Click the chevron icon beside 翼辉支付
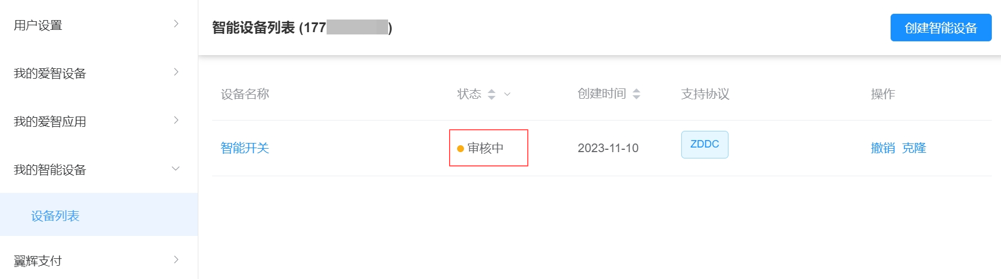This screenshot has height=279, width=1001. [176, 259]
